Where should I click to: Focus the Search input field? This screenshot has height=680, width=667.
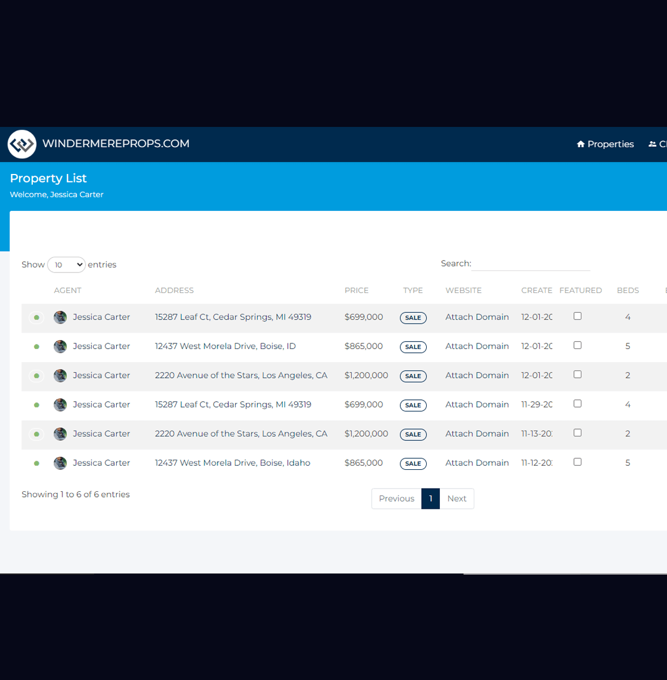point(530,264)
